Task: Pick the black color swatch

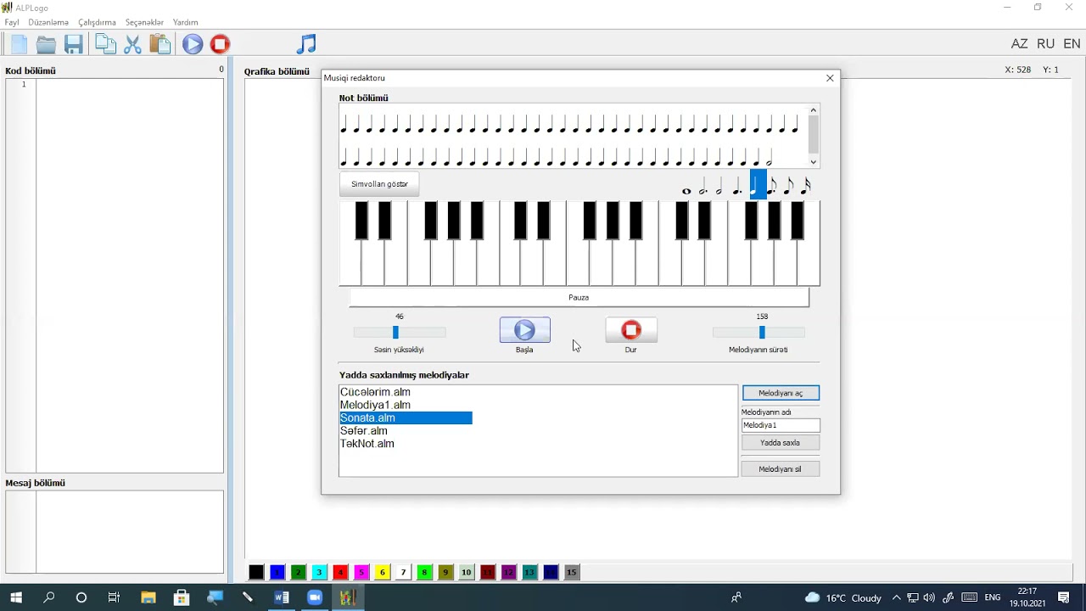Action: point(255,572)
